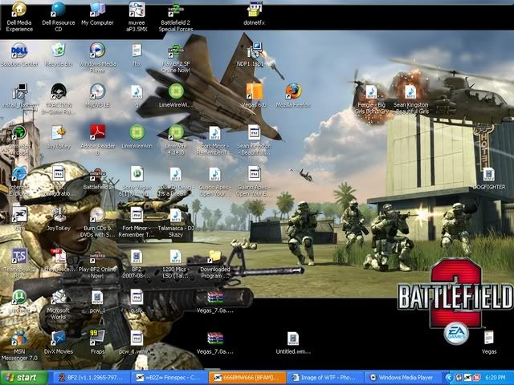Select the My Computer desktop icon
This screenshot has height=385, width=514.
pyautogui.click(x=97, y=14)
